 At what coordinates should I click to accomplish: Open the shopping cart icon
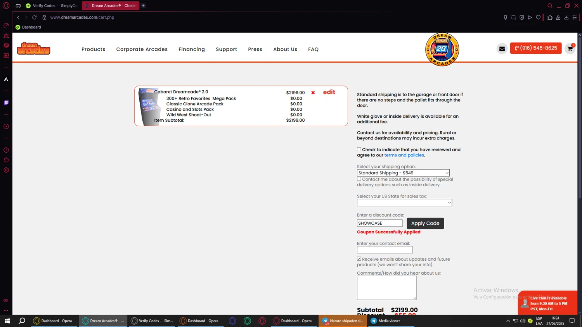[570, 48]
